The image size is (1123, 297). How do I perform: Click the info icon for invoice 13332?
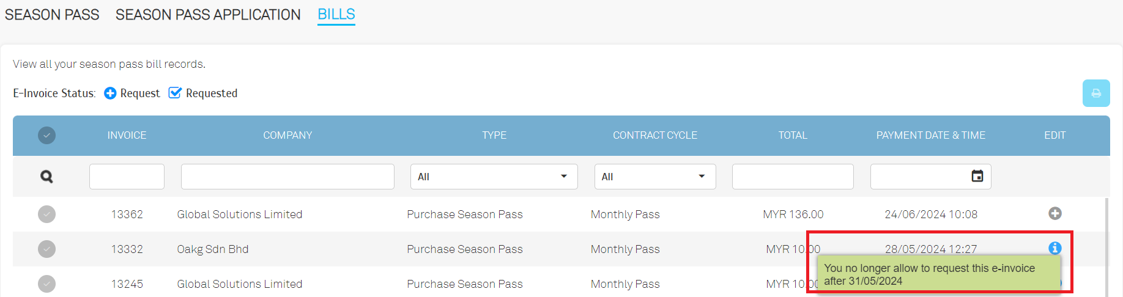pyautogui.click(x=1054, y=248)
